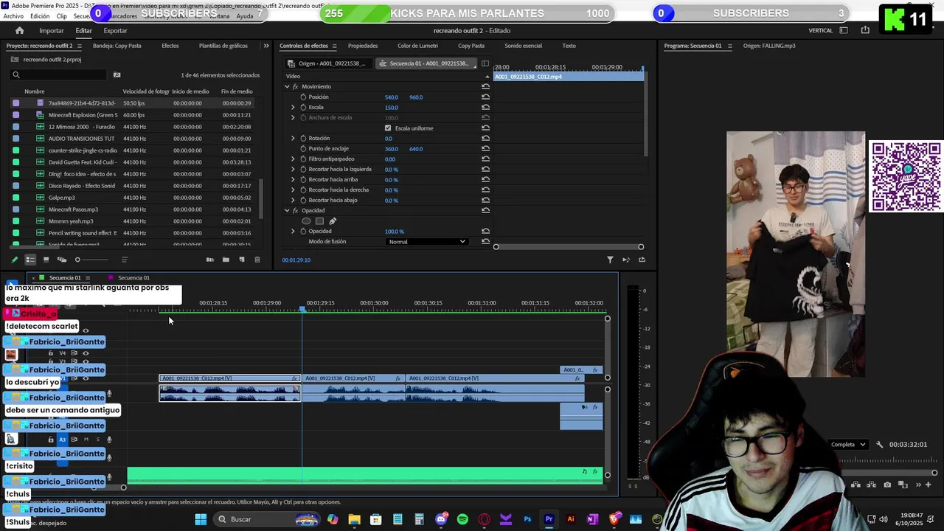
Task: Expand the Filtro antiparpadeo property
Action: coord(293,159)
